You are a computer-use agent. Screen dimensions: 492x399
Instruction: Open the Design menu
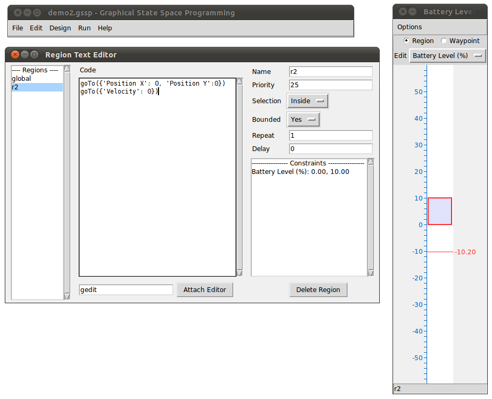pyautogui.click(x=60, y=28)
